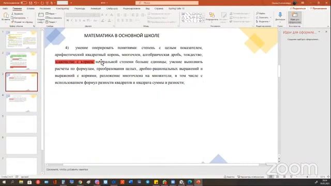This screenshot has height=186, width=331.
Task: Cut selection with Вырезать
Action: pos(17,14)
